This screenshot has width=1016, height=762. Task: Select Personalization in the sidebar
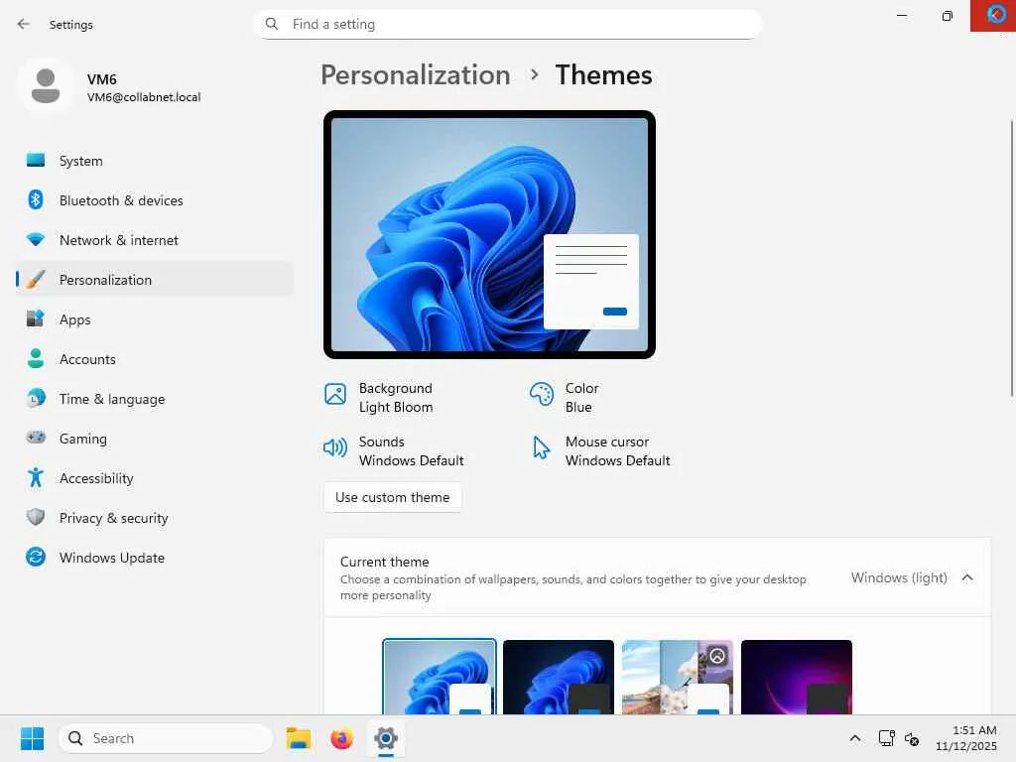click(154, 279)
